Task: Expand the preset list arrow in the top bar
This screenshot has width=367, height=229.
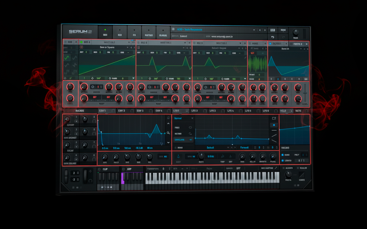Action: pos(254,30)
